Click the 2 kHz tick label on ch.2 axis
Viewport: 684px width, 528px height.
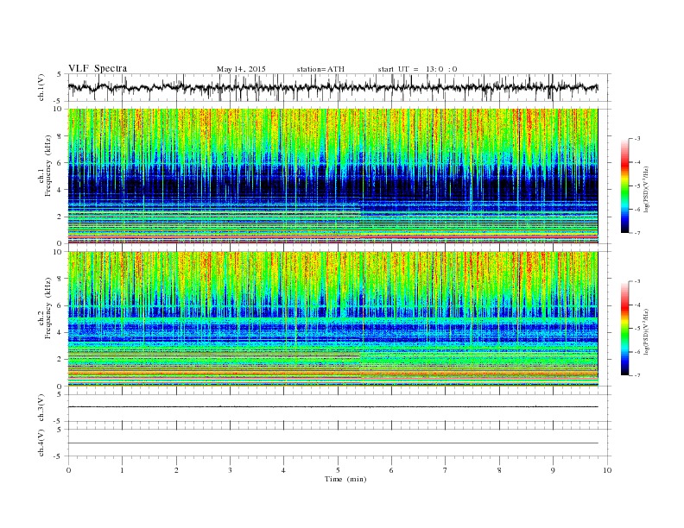pyautogui.click(x=60, y=359)
